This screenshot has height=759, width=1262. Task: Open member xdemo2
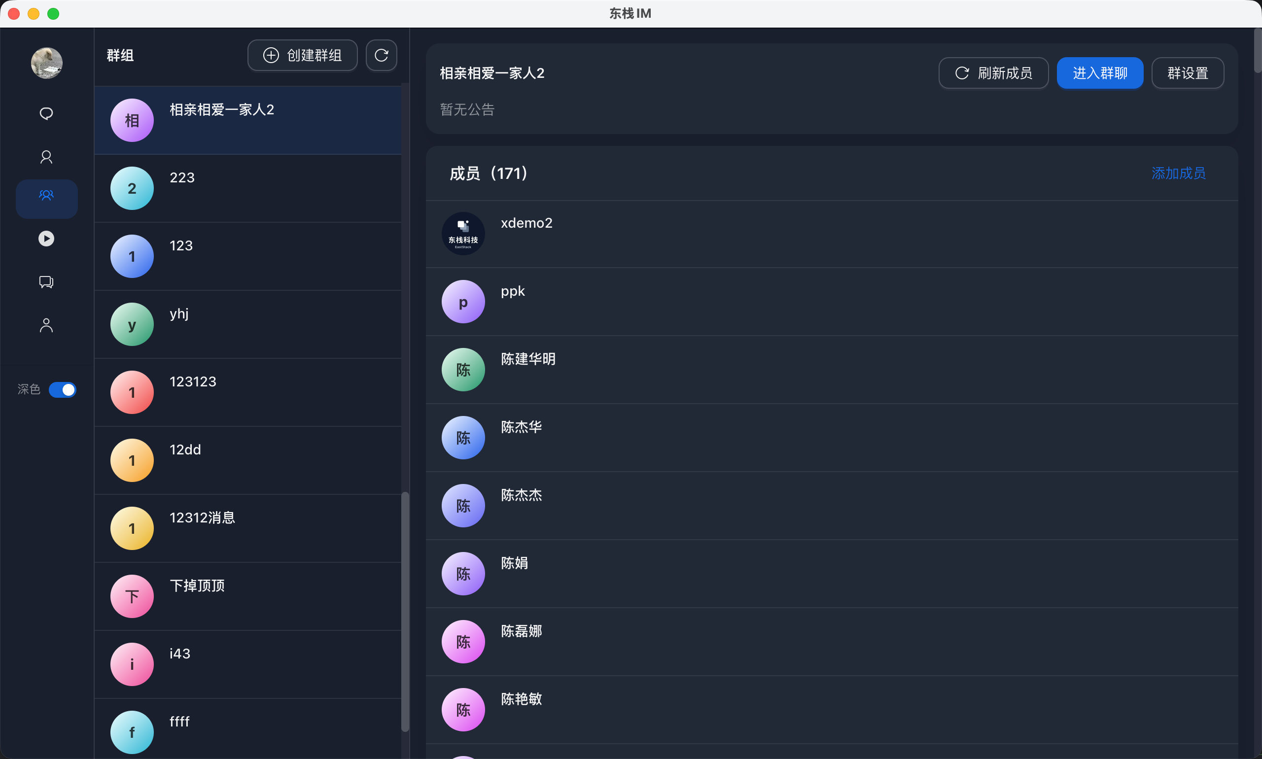pyautogui.click(x=832, y=234)
